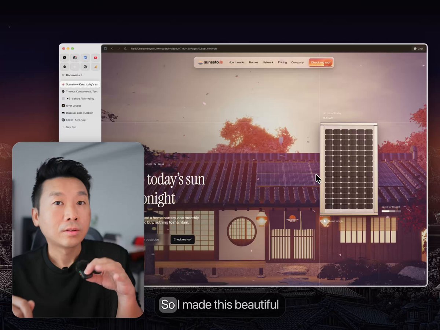The height and width of the screenshot is (330, 440).
Task: Go back with the browser back arrow
Action: coord(112,48)
